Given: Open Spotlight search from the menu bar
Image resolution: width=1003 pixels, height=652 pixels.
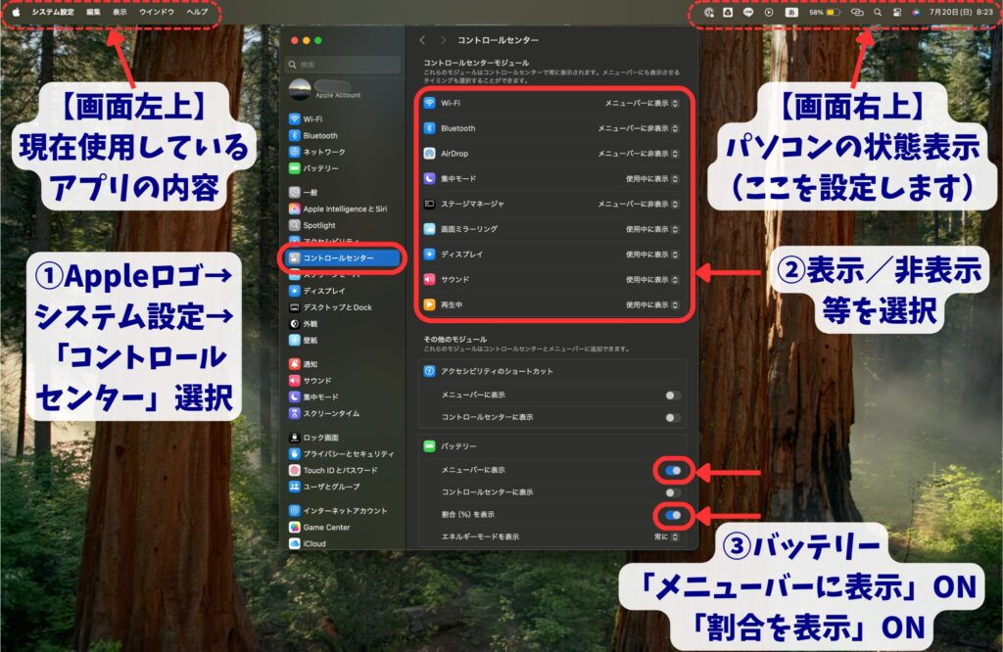Looking at the screenshot, I should click(878, 12).
